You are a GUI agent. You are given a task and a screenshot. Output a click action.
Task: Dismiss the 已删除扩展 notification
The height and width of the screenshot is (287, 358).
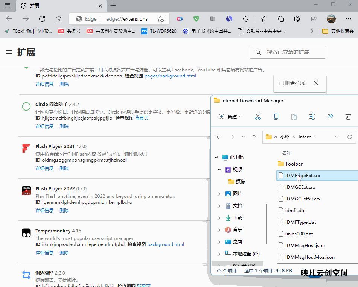(316, 83)
